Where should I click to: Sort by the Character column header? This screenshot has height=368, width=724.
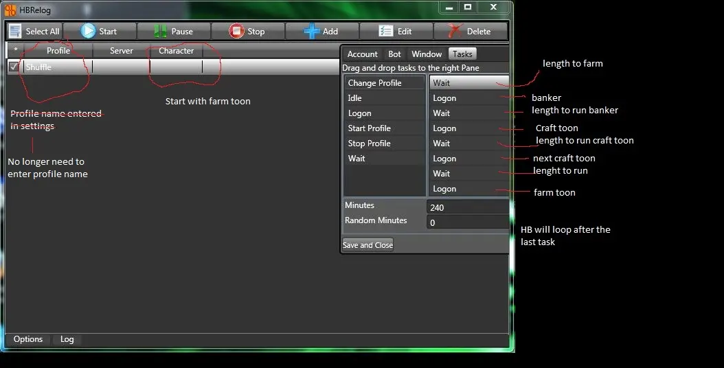[176, 51]
